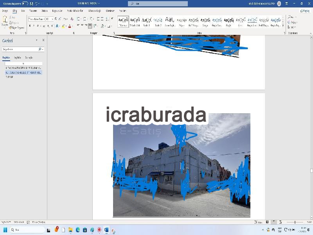This screenshot has height=235, width=313.
Task: Click the building photo in the document
Action: tap(182, 164)
